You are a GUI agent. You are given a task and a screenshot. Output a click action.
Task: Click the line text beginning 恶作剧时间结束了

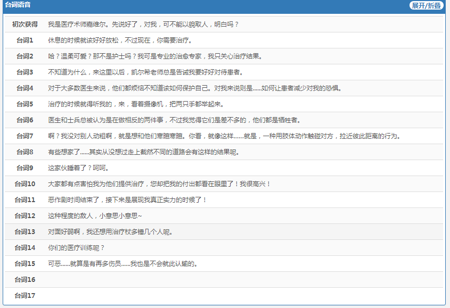point(127,200)
